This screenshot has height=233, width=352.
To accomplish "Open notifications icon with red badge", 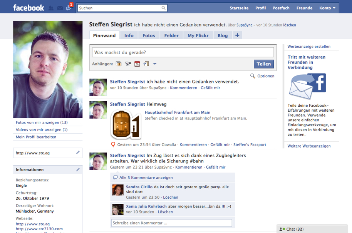I will pos(69,8).
